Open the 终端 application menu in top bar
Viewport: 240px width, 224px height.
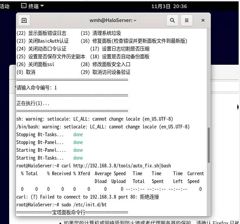tap(33, 6)
